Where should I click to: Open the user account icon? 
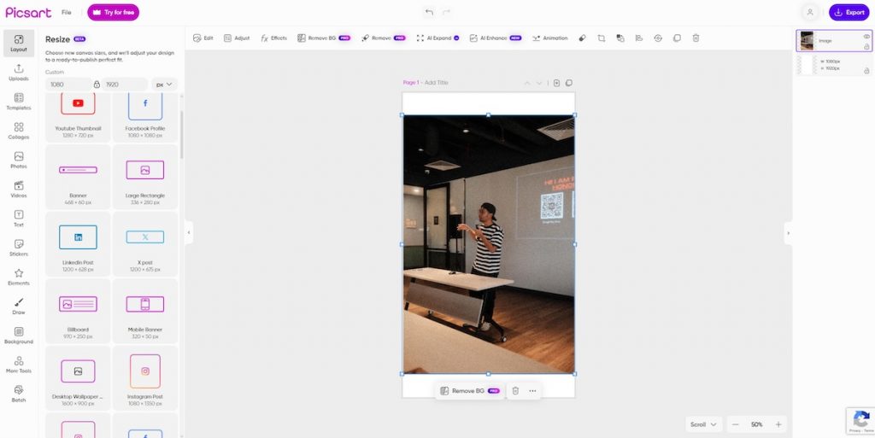pyautogui.click(x=810, y=12)
